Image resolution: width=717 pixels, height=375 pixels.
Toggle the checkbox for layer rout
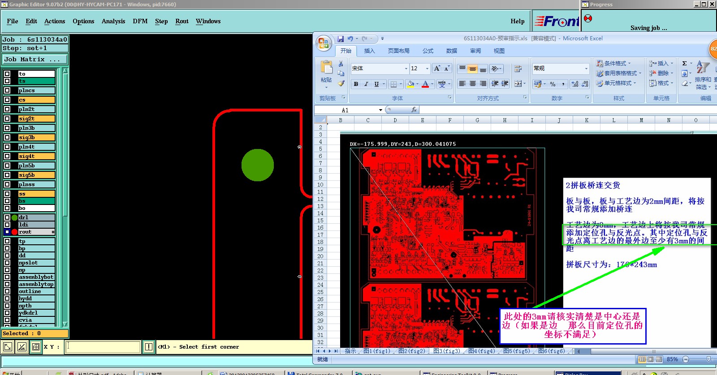(7, 232)
